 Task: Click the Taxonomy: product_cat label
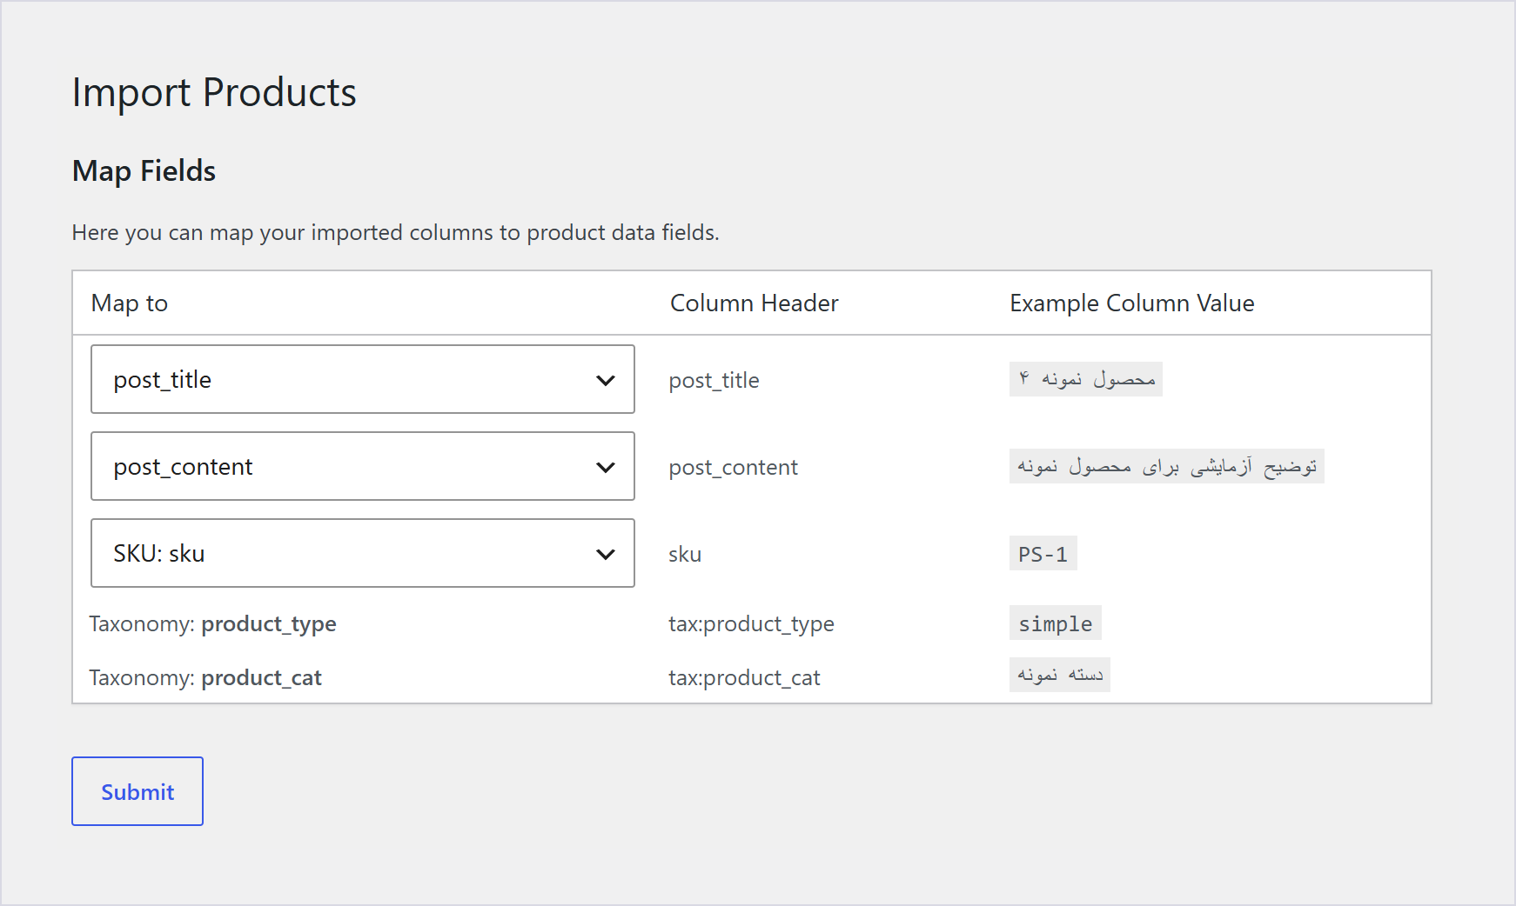(x=205, y=678)
